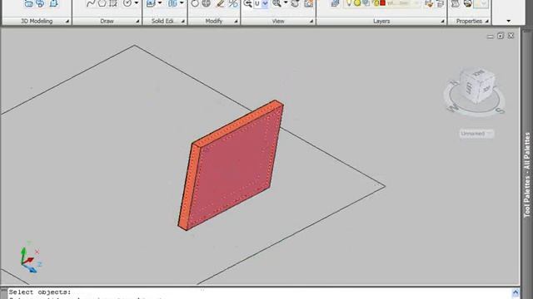Click the Layers panel title
The width and height of the screenshot is (533, 299).
click(x=381, y=21)
